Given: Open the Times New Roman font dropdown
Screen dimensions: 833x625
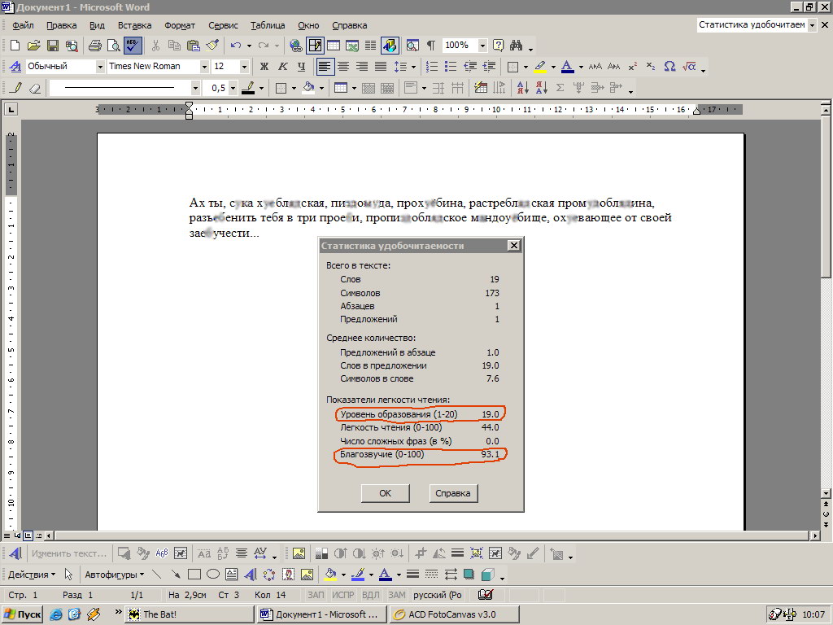Looking at the screenshot, I should (x=204, y=67).
